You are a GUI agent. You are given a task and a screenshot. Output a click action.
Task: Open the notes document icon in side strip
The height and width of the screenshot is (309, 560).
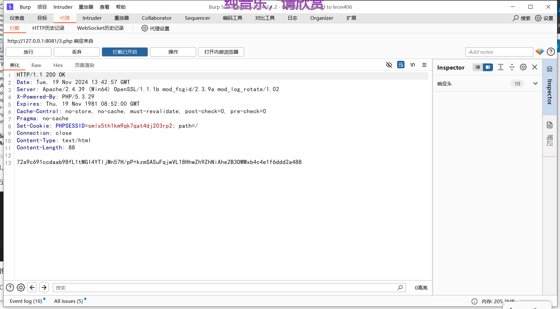(550, 125)
